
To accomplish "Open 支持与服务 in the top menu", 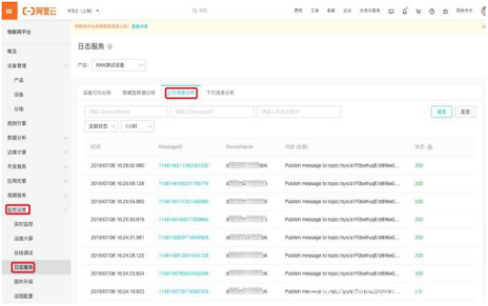I will 369,10.
